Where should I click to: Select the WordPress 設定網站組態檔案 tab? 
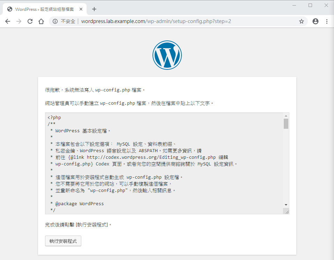(44, 9)
